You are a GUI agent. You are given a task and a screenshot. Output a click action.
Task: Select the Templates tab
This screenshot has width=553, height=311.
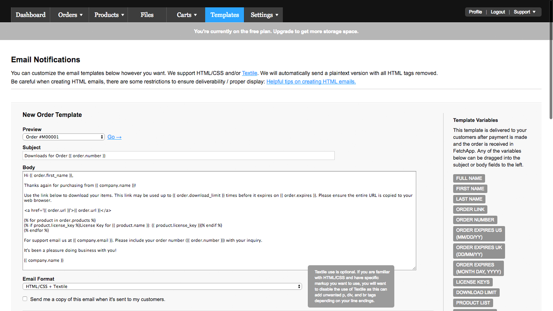pos(224,15)
